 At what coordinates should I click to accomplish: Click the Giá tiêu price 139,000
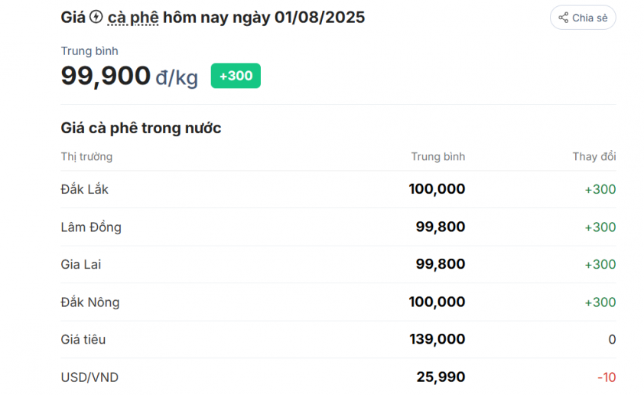click(x=437, y=340)
